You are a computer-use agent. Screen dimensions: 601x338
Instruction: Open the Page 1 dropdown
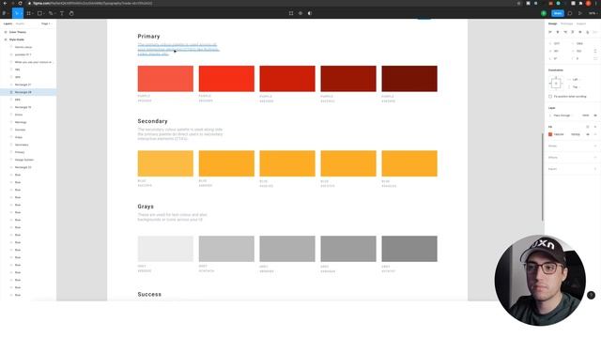click(x=46, y=23)
